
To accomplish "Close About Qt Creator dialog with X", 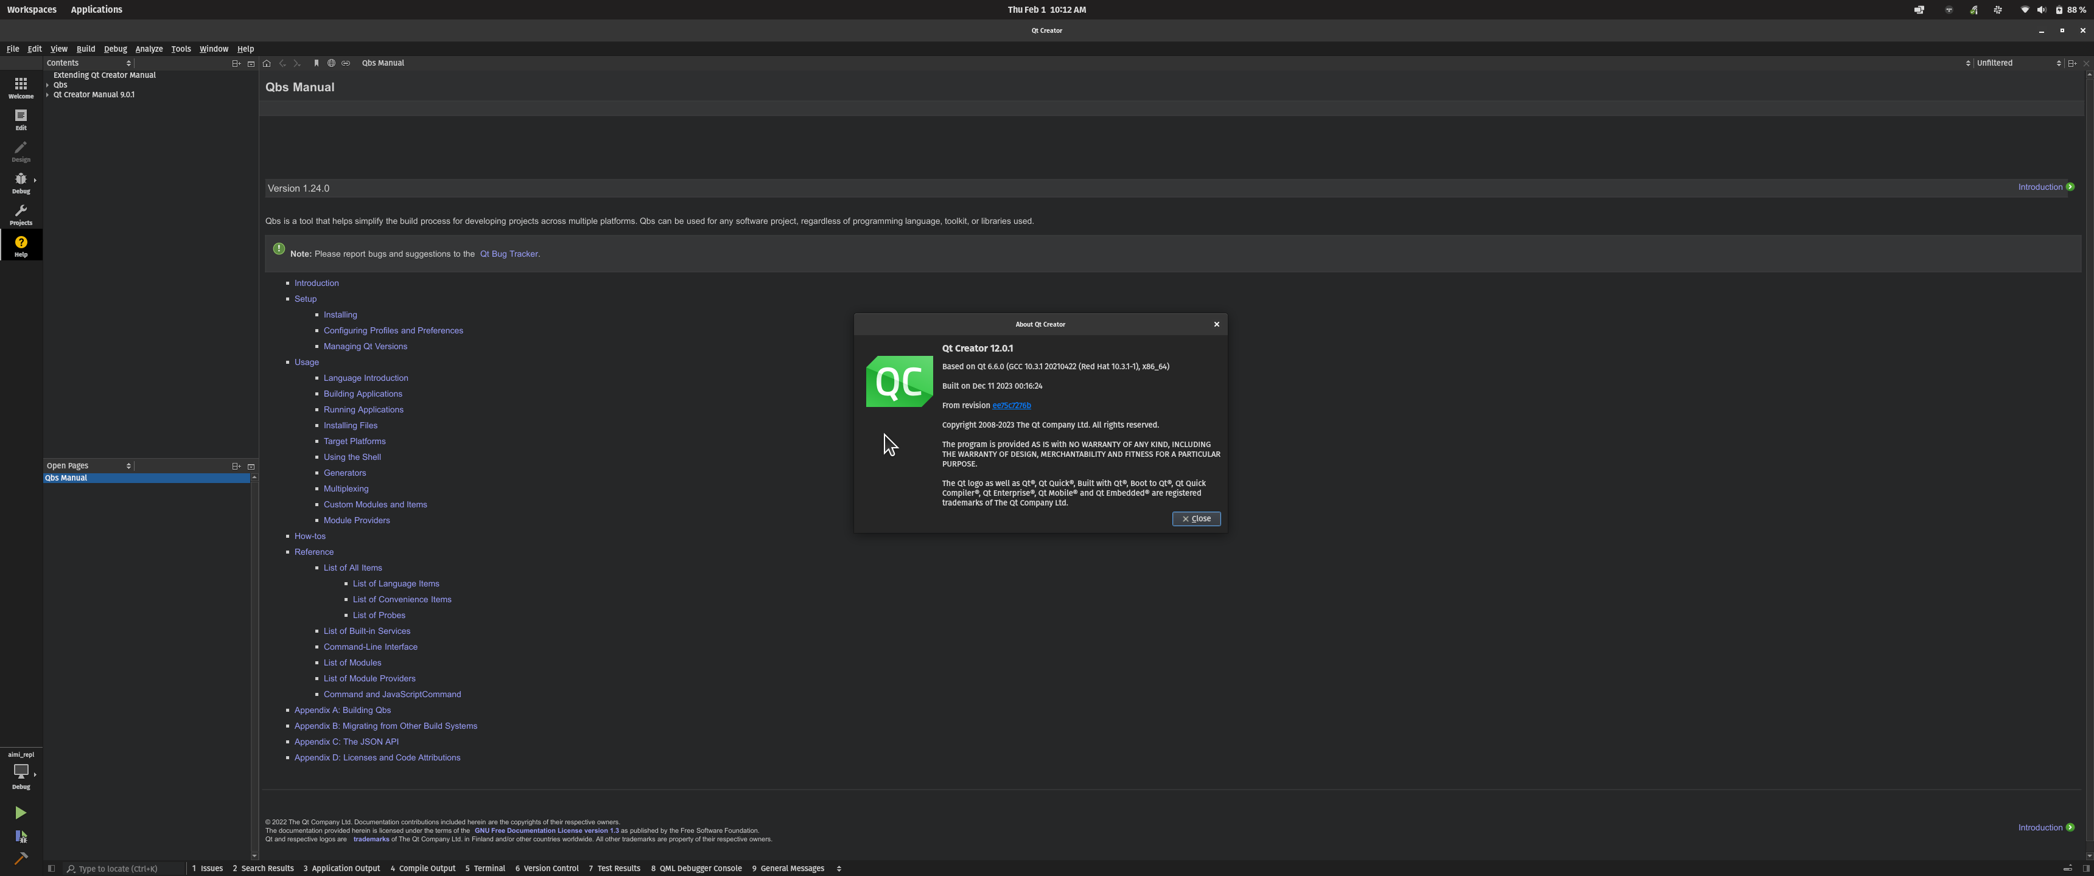I will coord(1216,324).
